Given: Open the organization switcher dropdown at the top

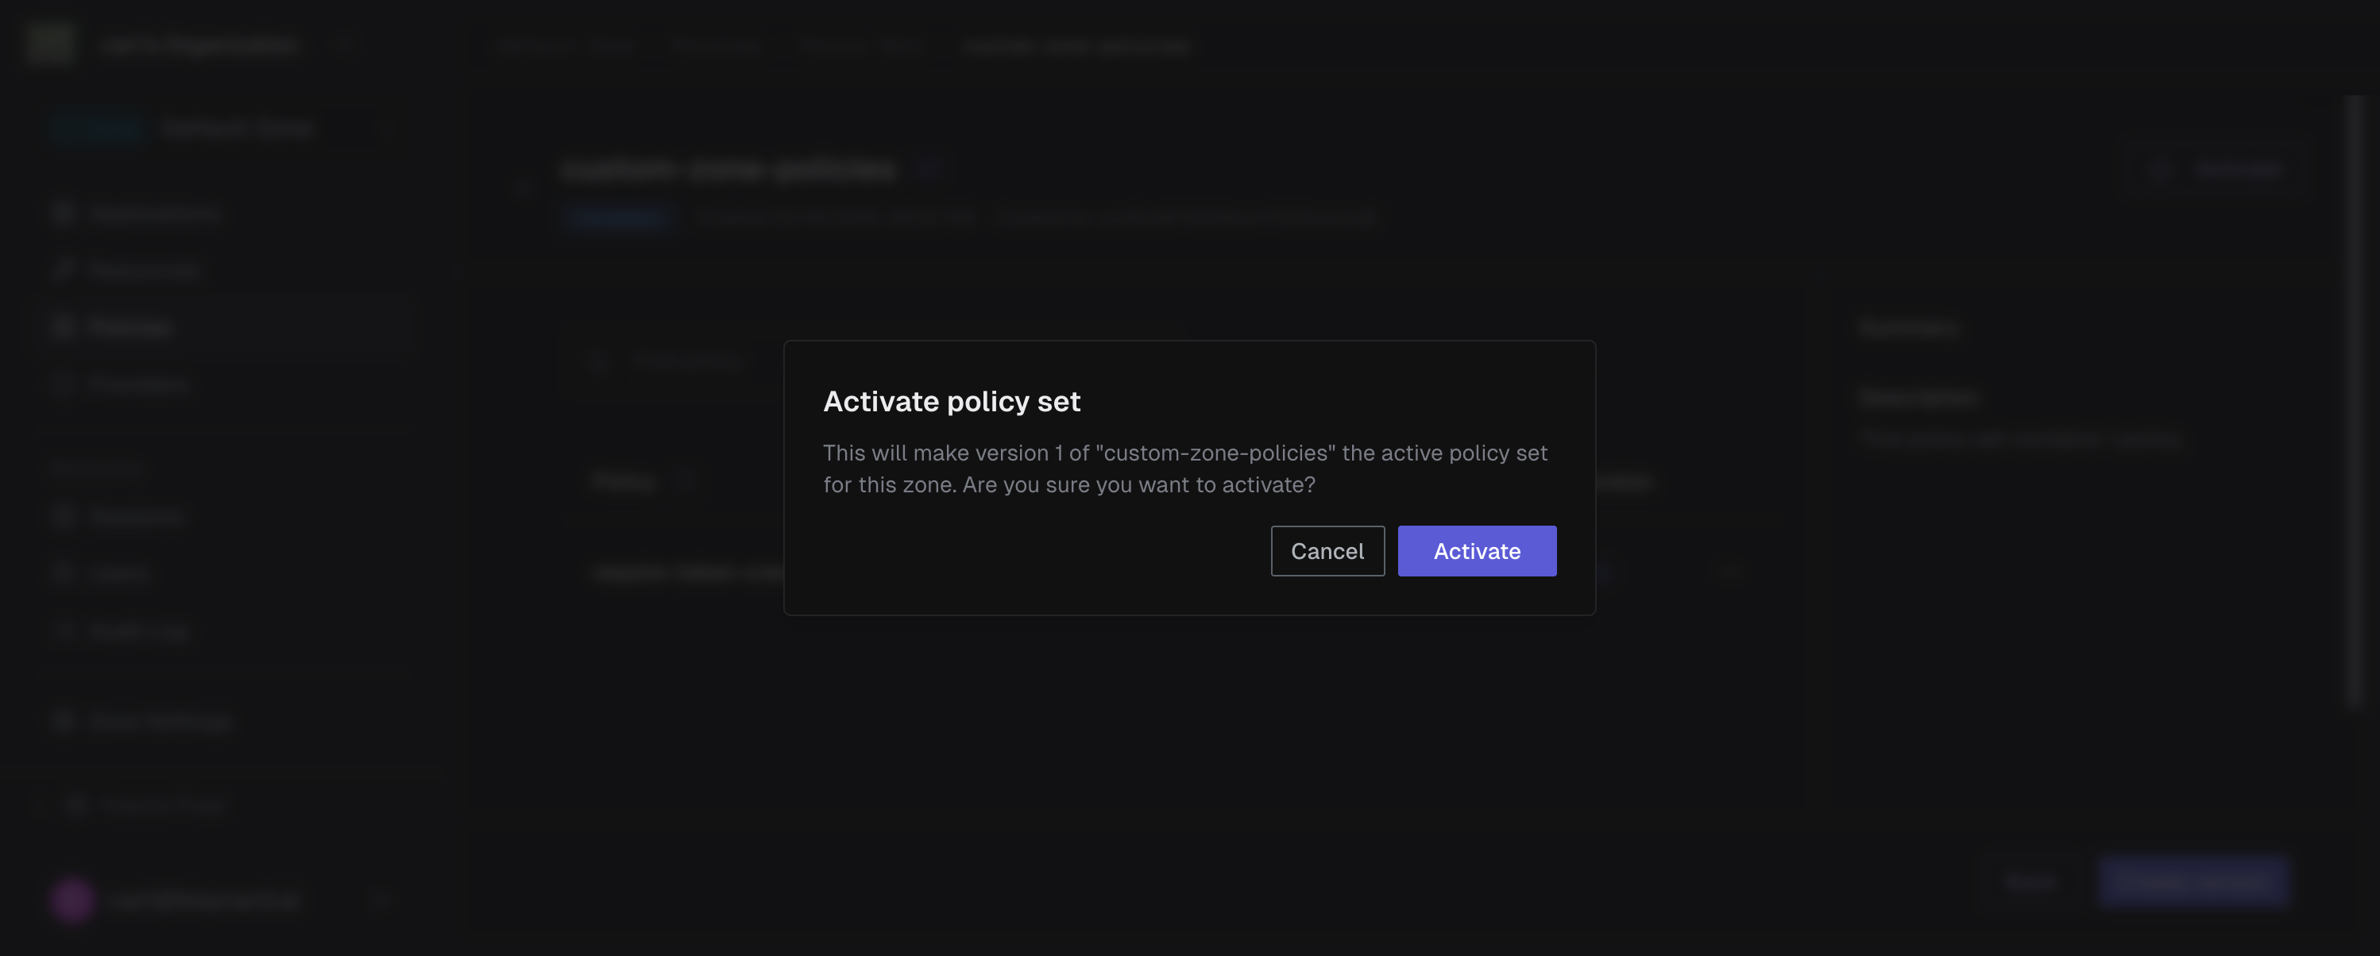Looking at the screenshot, I should coord(344,44).
